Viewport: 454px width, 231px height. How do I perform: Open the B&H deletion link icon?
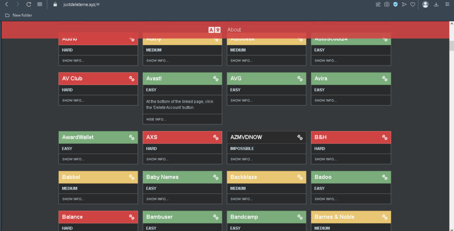tap(385, 137)
